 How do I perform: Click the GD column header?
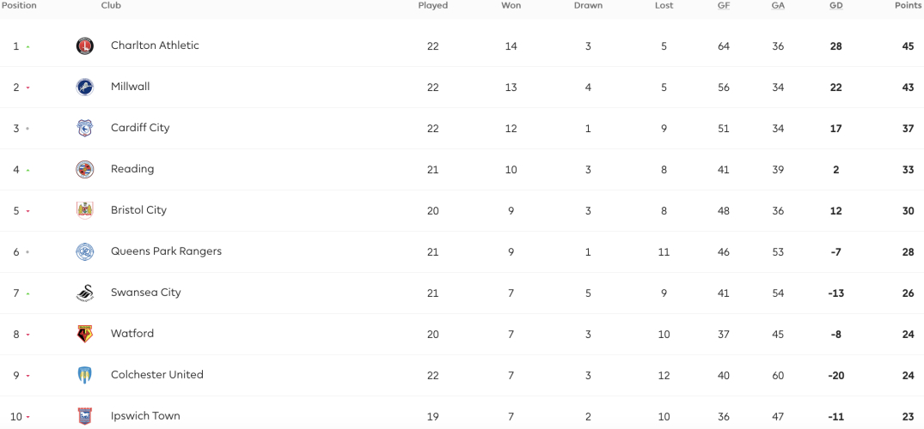[x=836, y=5]
